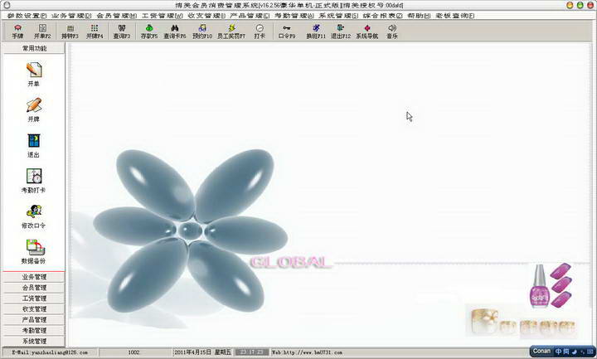Viewport: 597px width, 359px height.
Task: Expand the 工资管理 sidebar group
Action: [34, 298]
